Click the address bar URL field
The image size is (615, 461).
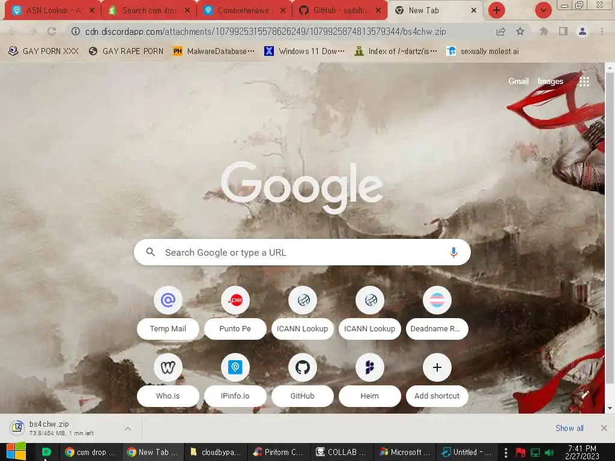tap(265, 31)
